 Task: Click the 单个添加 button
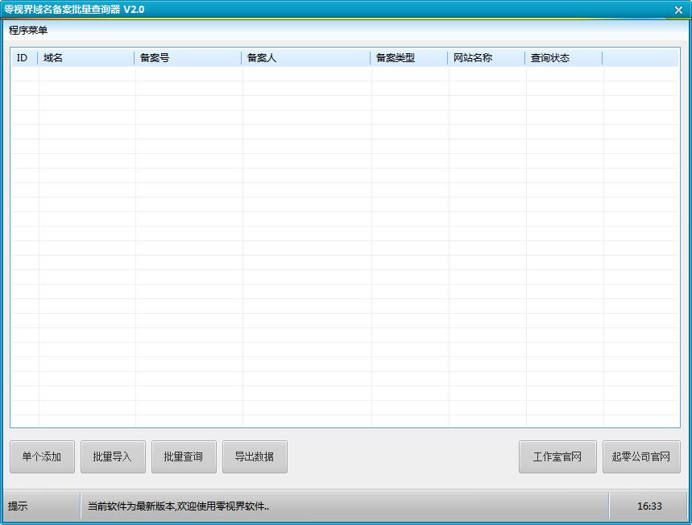point(42,456)
